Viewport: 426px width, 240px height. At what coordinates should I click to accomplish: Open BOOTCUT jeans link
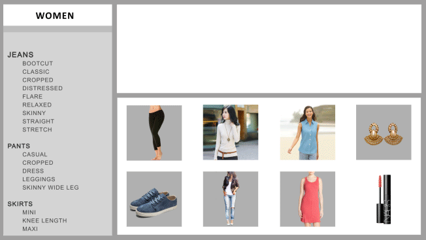[37, 63]
